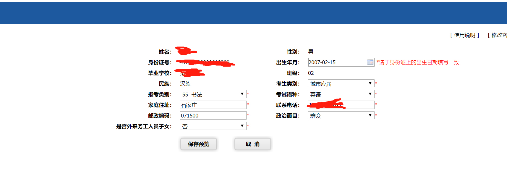The image size is (507, 182).
Task: Open the 使用说明 link
Action: pos(464,35)
